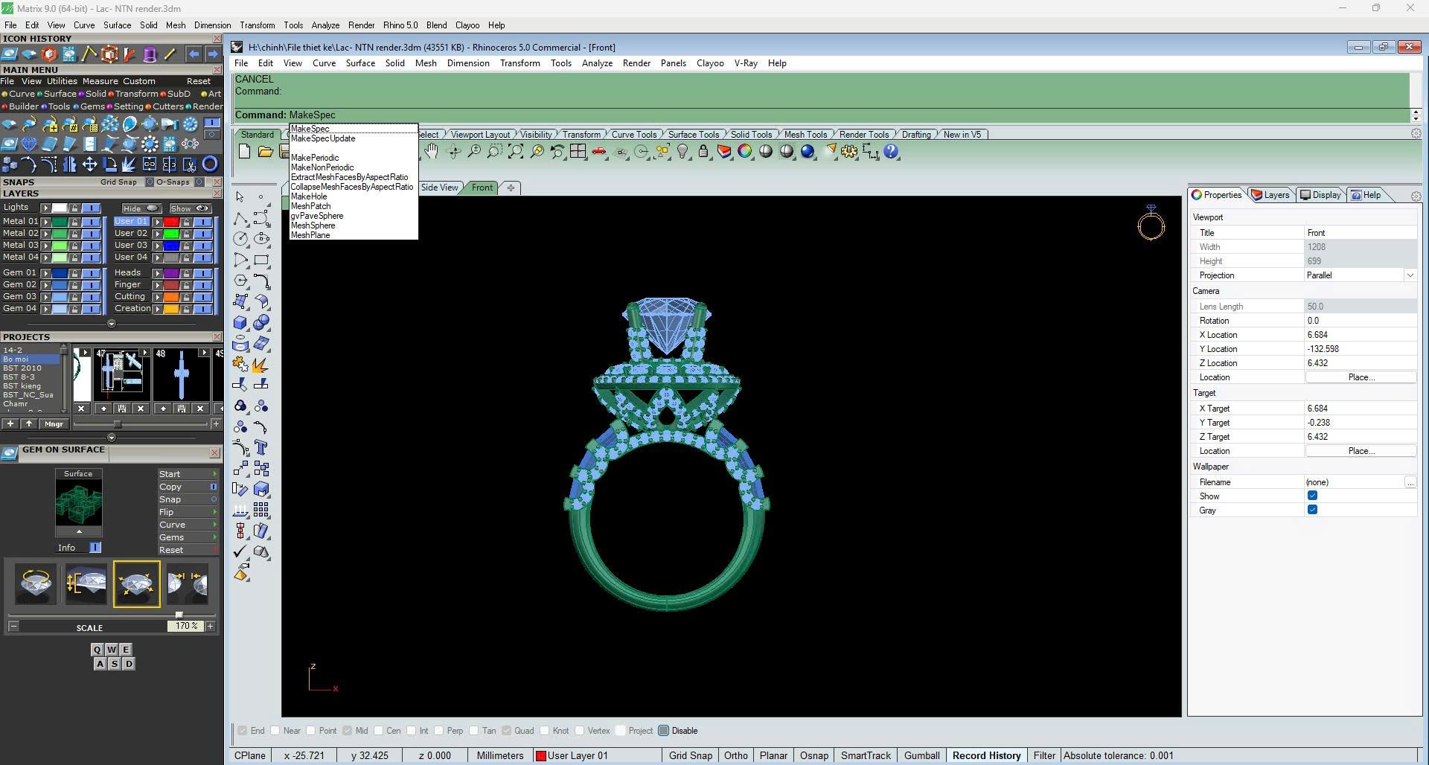Click the camera Location Place button
The height and width of the screenshot is (765, 1429).
pyautogui.click(x=1361, y=377)
